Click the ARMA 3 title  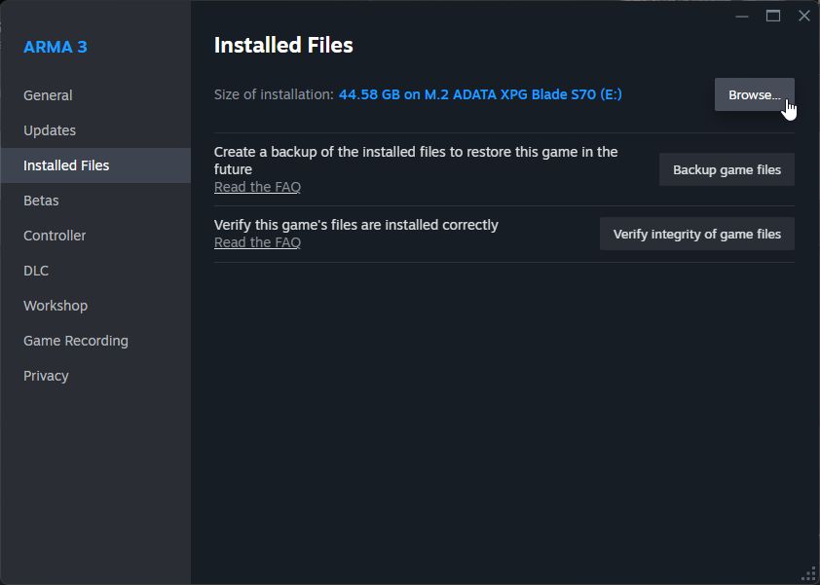(56, 47)
